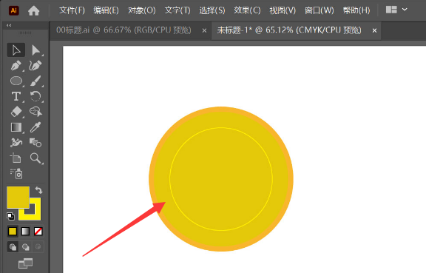Enable Draw Normal mode
Screen dimensions: 426x273
[x=13, y=247]
